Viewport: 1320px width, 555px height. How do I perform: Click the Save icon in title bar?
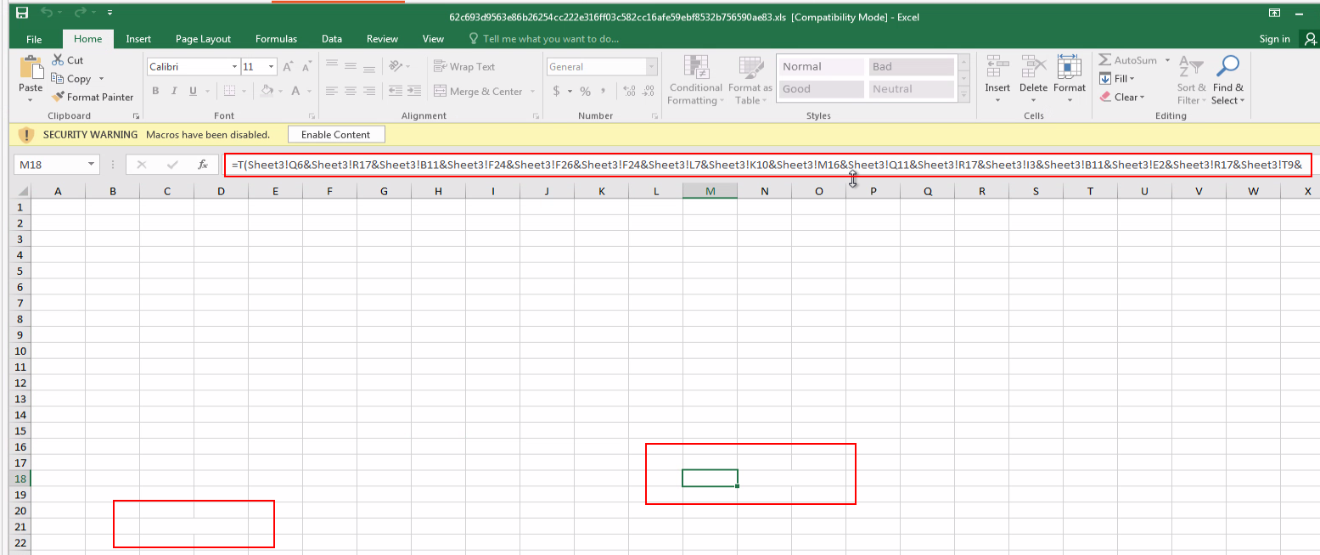tap(22, 14)
